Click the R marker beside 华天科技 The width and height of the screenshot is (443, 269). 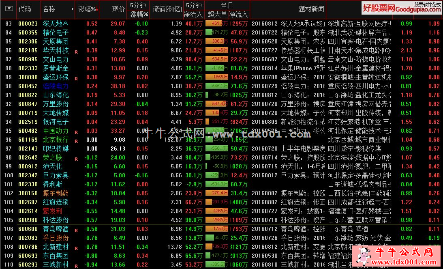tap(76, 52)
